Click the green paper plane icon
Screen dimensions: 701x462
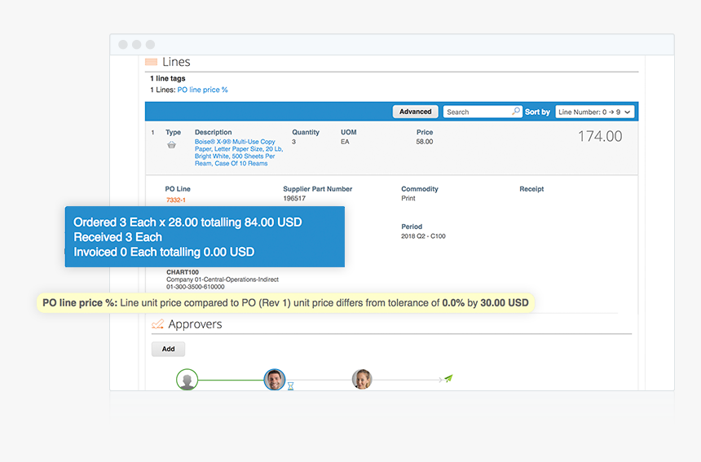click(x=447, y=379)
